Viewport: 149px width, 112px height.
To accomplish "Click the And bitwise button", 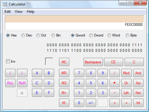I will pos(138,73).
